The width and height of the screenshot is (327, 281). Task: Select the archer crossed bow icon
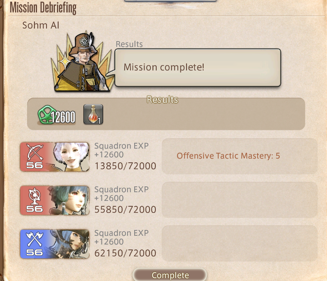click(35, 152)
